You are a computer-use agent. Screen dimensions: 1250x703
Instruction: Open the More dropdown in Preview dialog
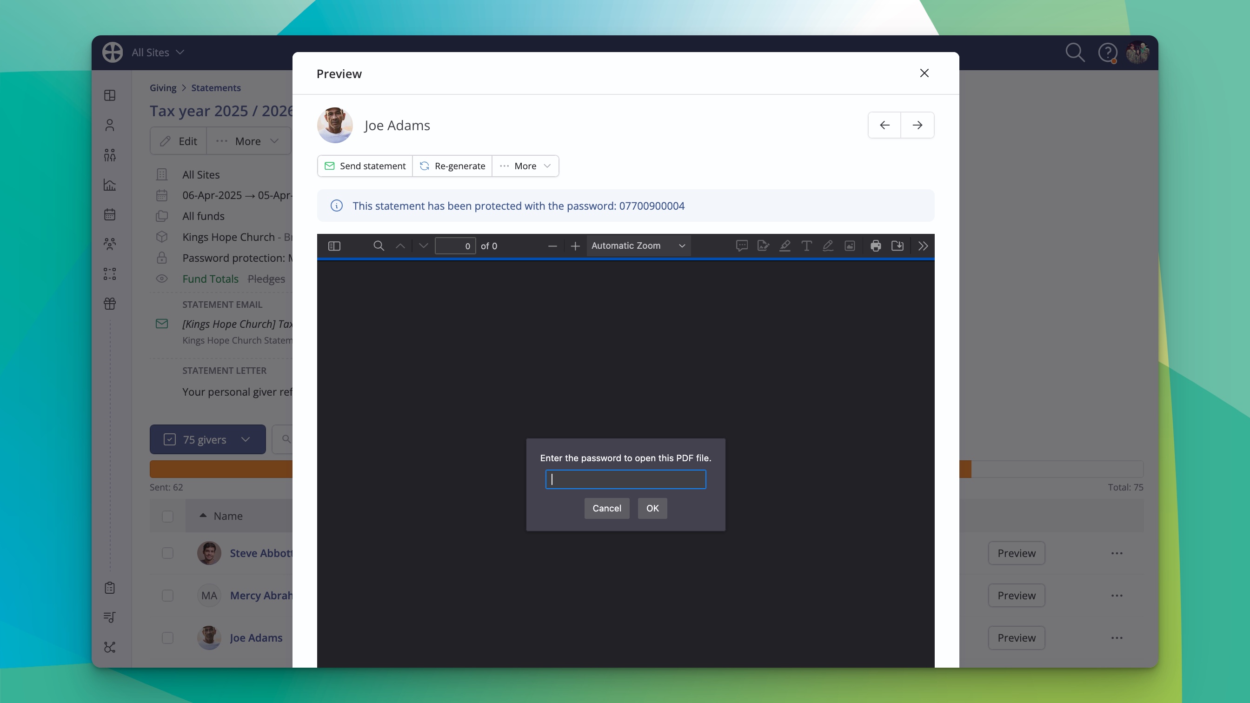(525, 166)
